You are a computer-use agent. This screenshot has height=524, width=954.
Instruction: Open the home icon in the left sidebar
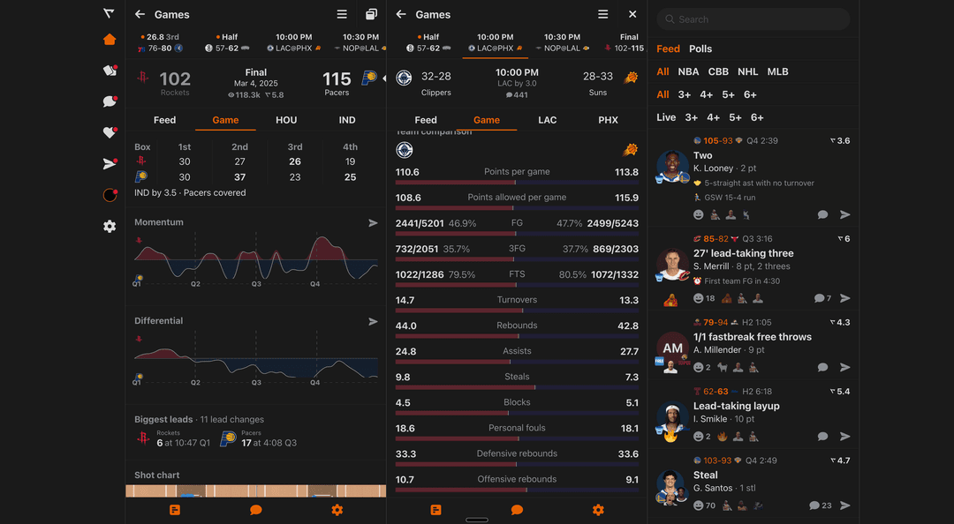pos(110,40)
